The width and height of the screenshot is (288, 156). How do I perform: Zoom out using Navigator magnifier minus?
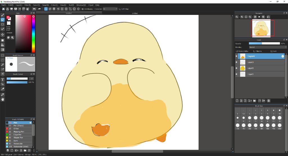(250, 17)
